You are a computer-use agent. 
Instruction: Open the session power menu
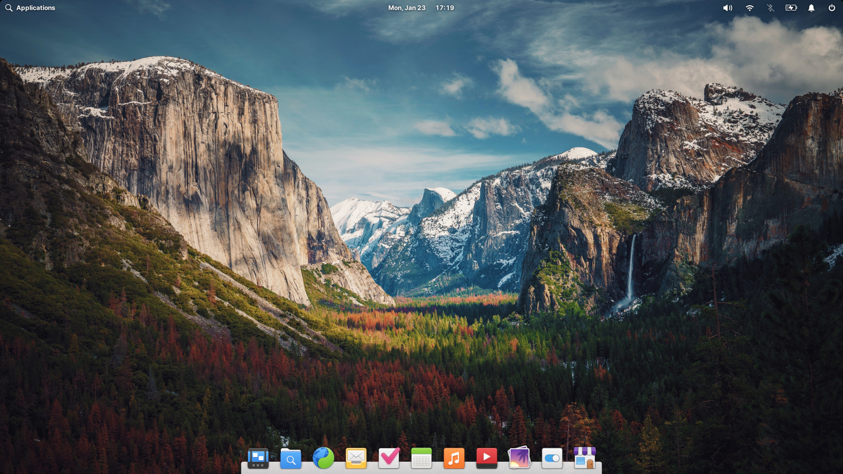(x=832, y=8)
